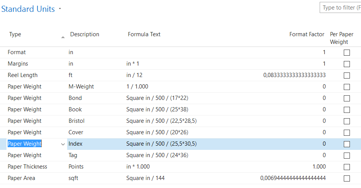This screenshot has width=361, height=188.
Task: Expand the Paper Weight type dropdown arrow
Action: [x=63, y=144]
